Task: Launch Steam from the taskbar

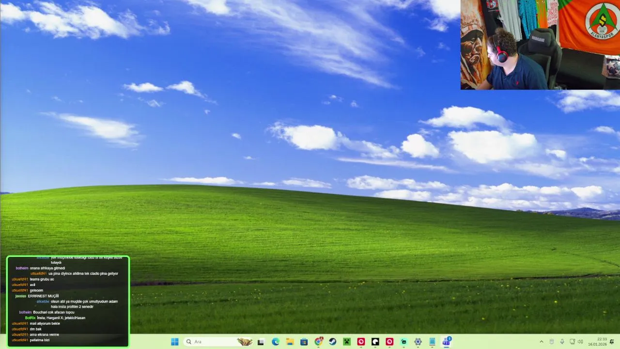Action: click(x=333, y=342)
